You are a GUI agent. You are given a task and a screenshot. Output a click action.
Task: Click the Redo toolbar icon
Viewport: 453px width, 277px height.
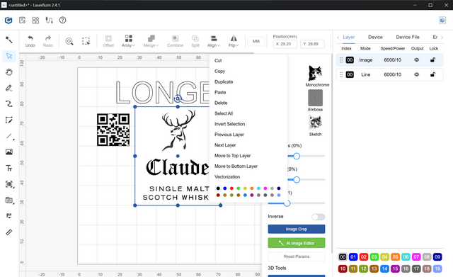(48, 41)
